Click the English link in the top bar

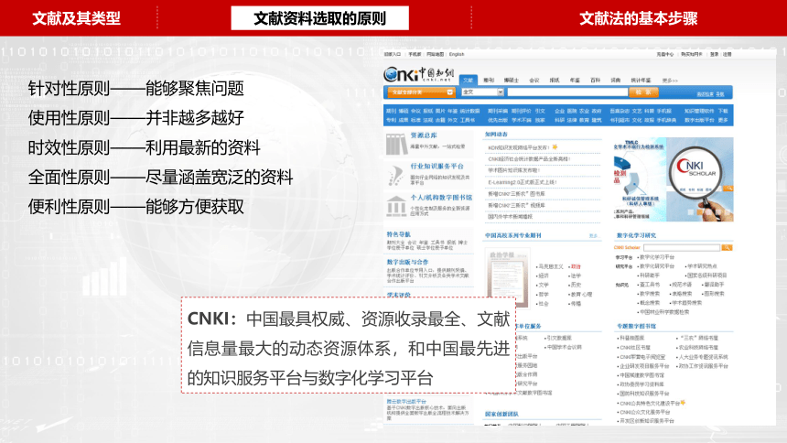[x=457, y=54]
